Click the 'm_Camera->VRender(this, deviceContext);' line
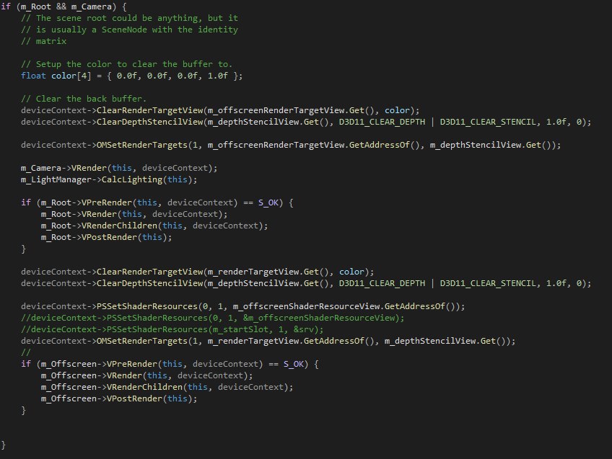The height and width of the screenshot is (459, 612). click(119, 168)
